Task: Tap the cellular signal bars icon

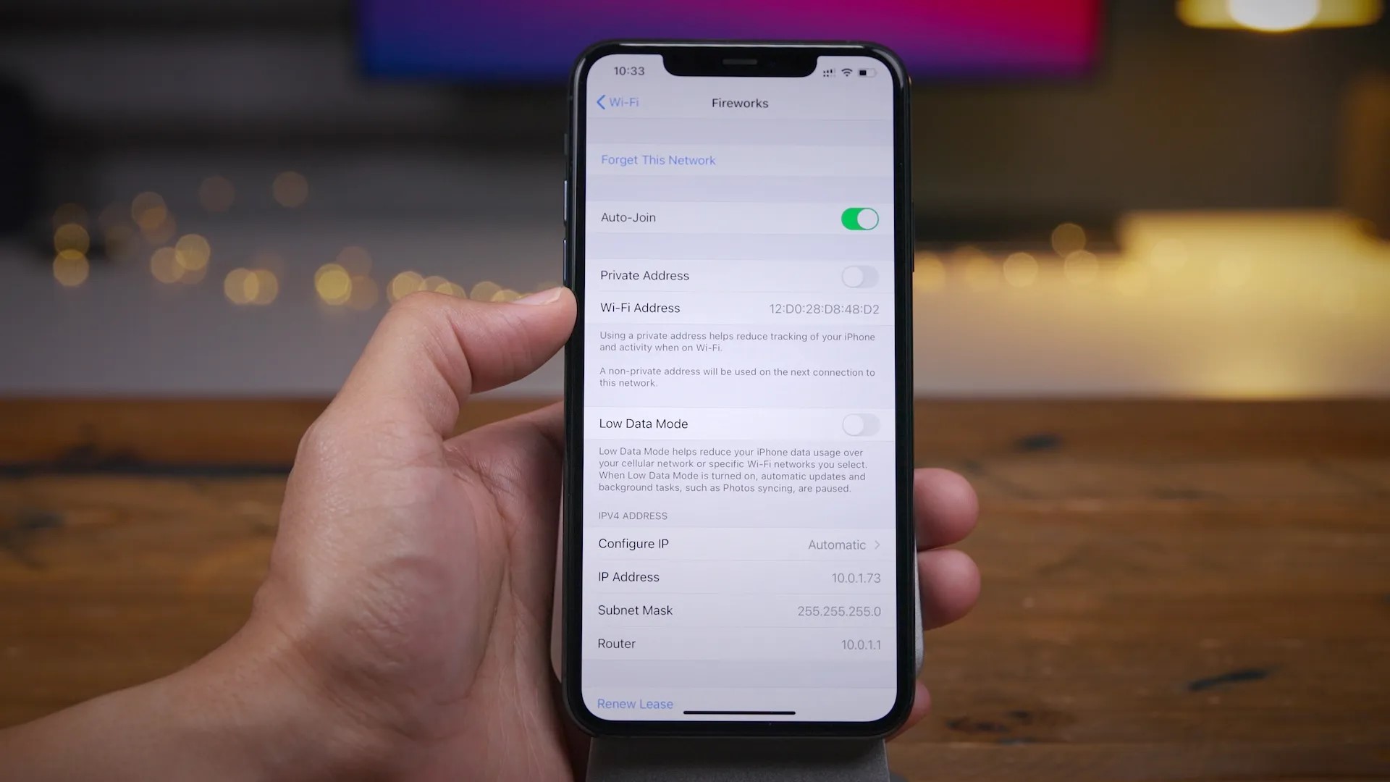Action: pyautogui.click(x=827, y=72)
